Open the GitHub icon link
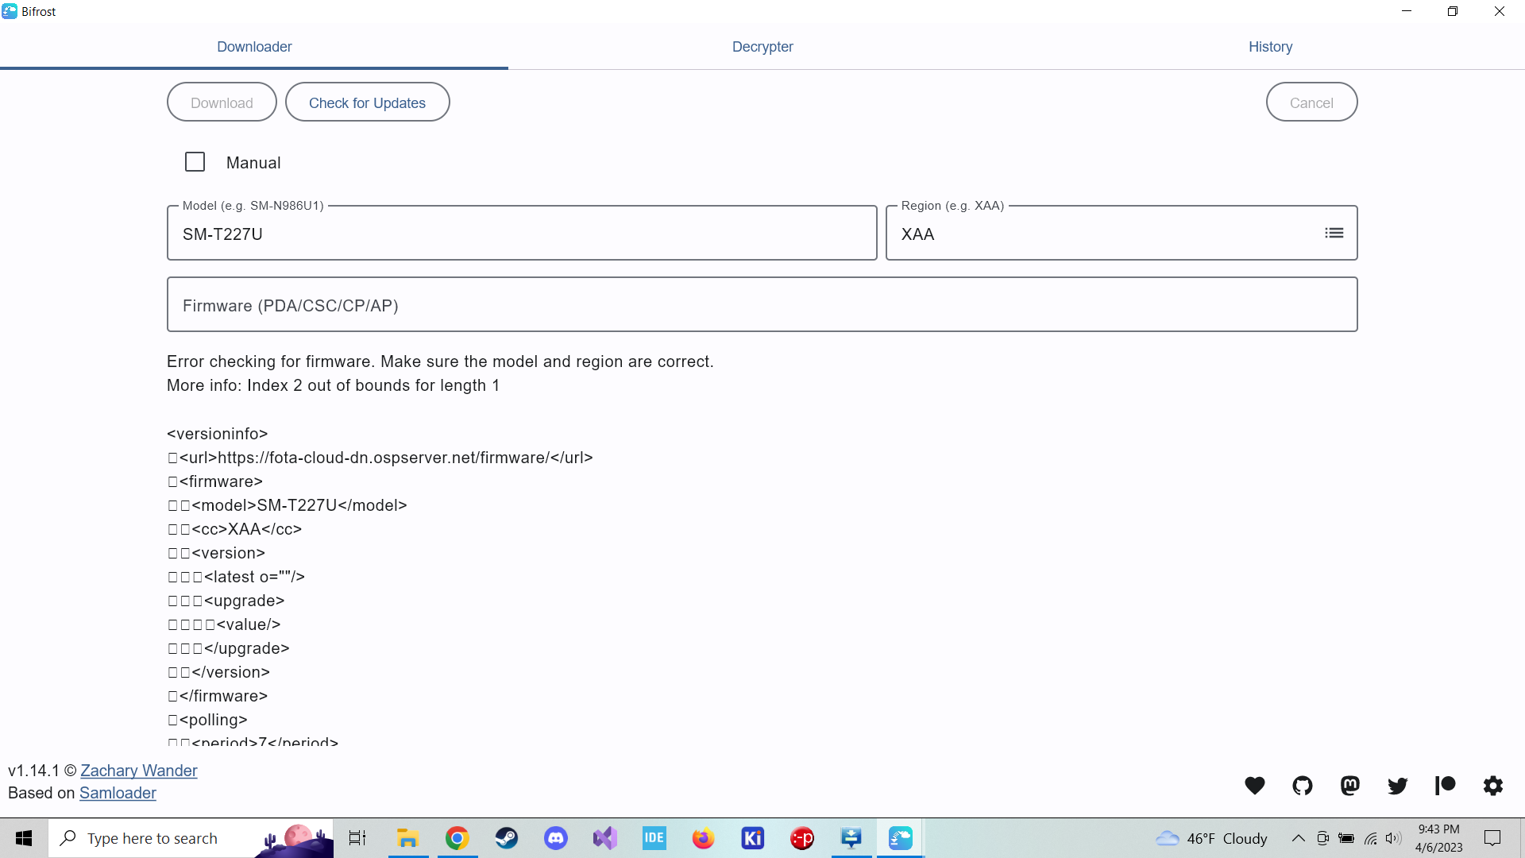Screen dimensions: 1525x858 [1303, 786]
